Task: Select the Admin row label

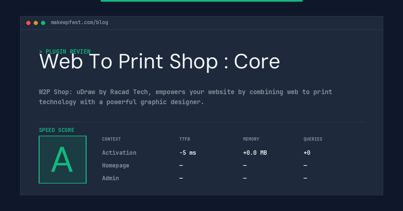Action: 110,178
